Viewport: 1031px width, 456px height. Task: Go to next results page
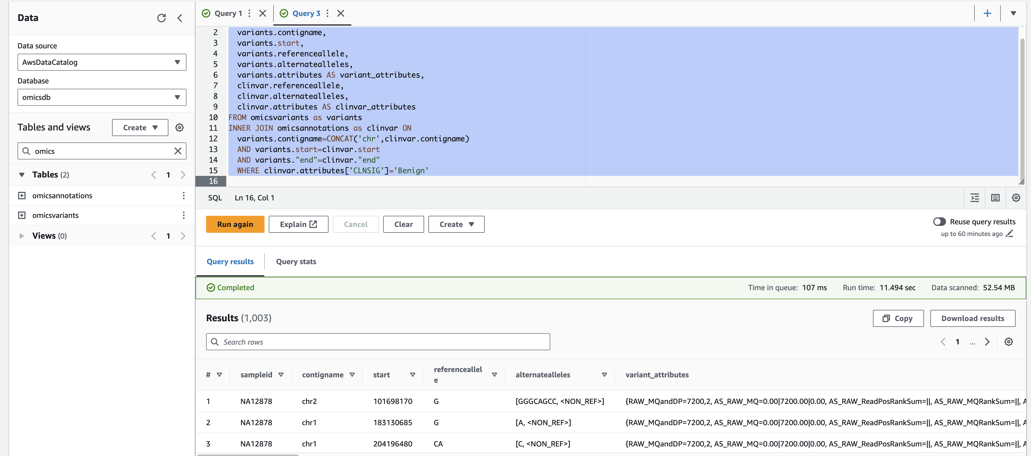click(987, 342)
